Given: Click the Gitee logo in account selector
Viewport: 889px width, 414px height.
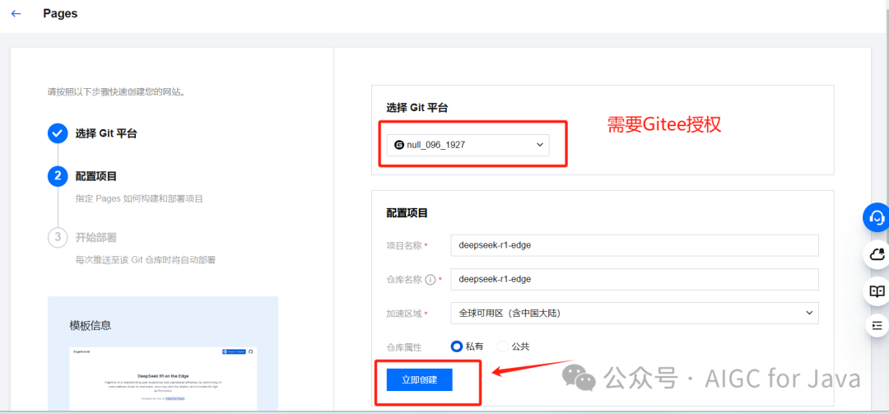Looking at the screenshot, I should point(399,145).
